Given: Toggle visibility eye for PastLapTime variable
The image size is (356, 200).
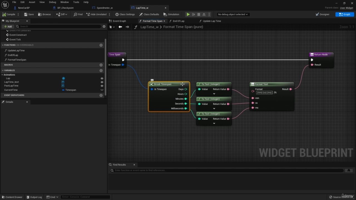Looking at the screenshot, I should coord(102,86).
